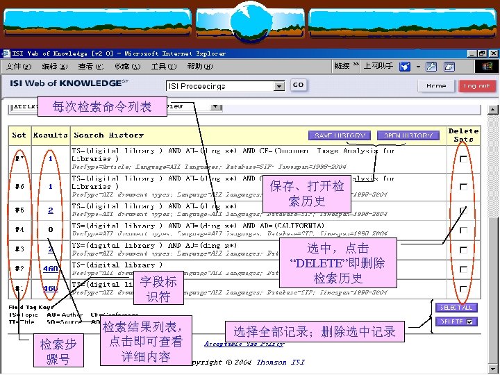Check the delete box for set #3
The image size is (500, 375).
click(x=463, y=250)
